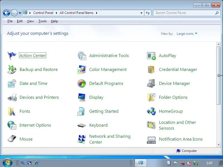Open the Administrative Tools gear icon

pyautogui.click(x=82, y=56)
